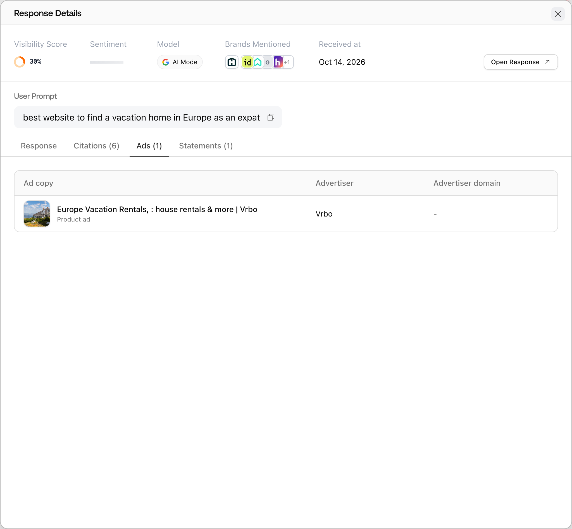Viewport: 572px width, 529px height.
Task: Click the gray 'G' brand icon
Action: 268,62
